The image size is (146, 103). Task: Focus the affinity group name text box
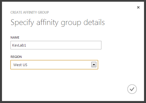(56, 45)
